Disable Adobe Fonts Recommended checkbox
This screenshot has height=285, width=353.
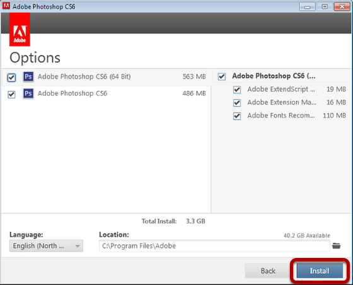237,116
